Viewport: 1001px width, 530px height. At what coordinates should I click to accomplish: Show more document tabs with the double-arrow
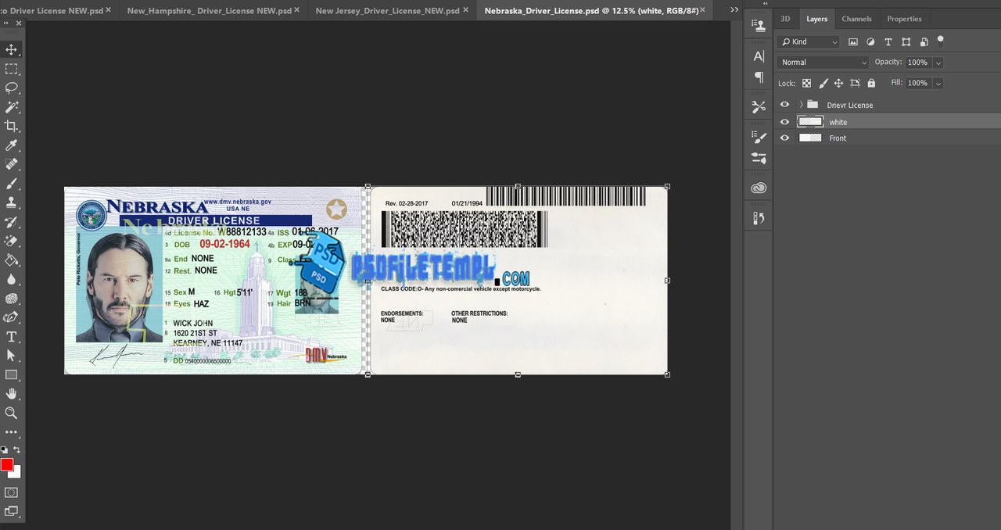pos(734,9)
